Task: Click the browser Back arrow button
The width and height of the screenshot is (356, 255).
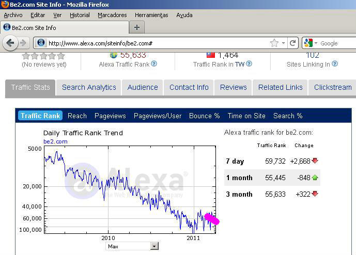Action: 10,43
